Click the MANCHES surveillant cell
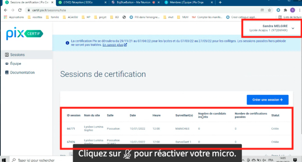 (x=182, y=129)
